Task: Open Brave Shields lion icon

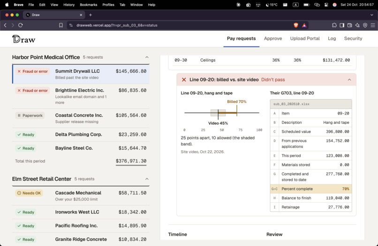Action: click(296, 25)
